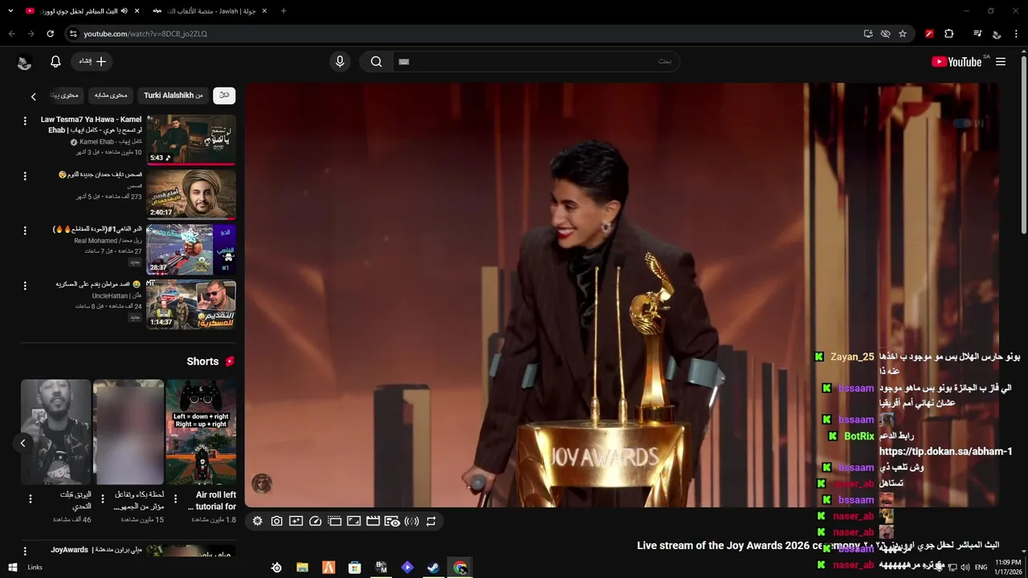Click JoyAwards video title in sidebar

point(96,550)
